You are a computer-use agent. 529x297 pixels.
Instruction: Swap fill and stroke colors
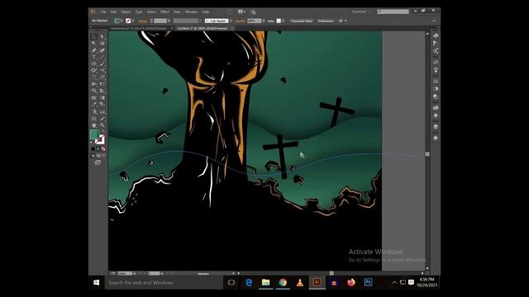[x=104, y=130]
